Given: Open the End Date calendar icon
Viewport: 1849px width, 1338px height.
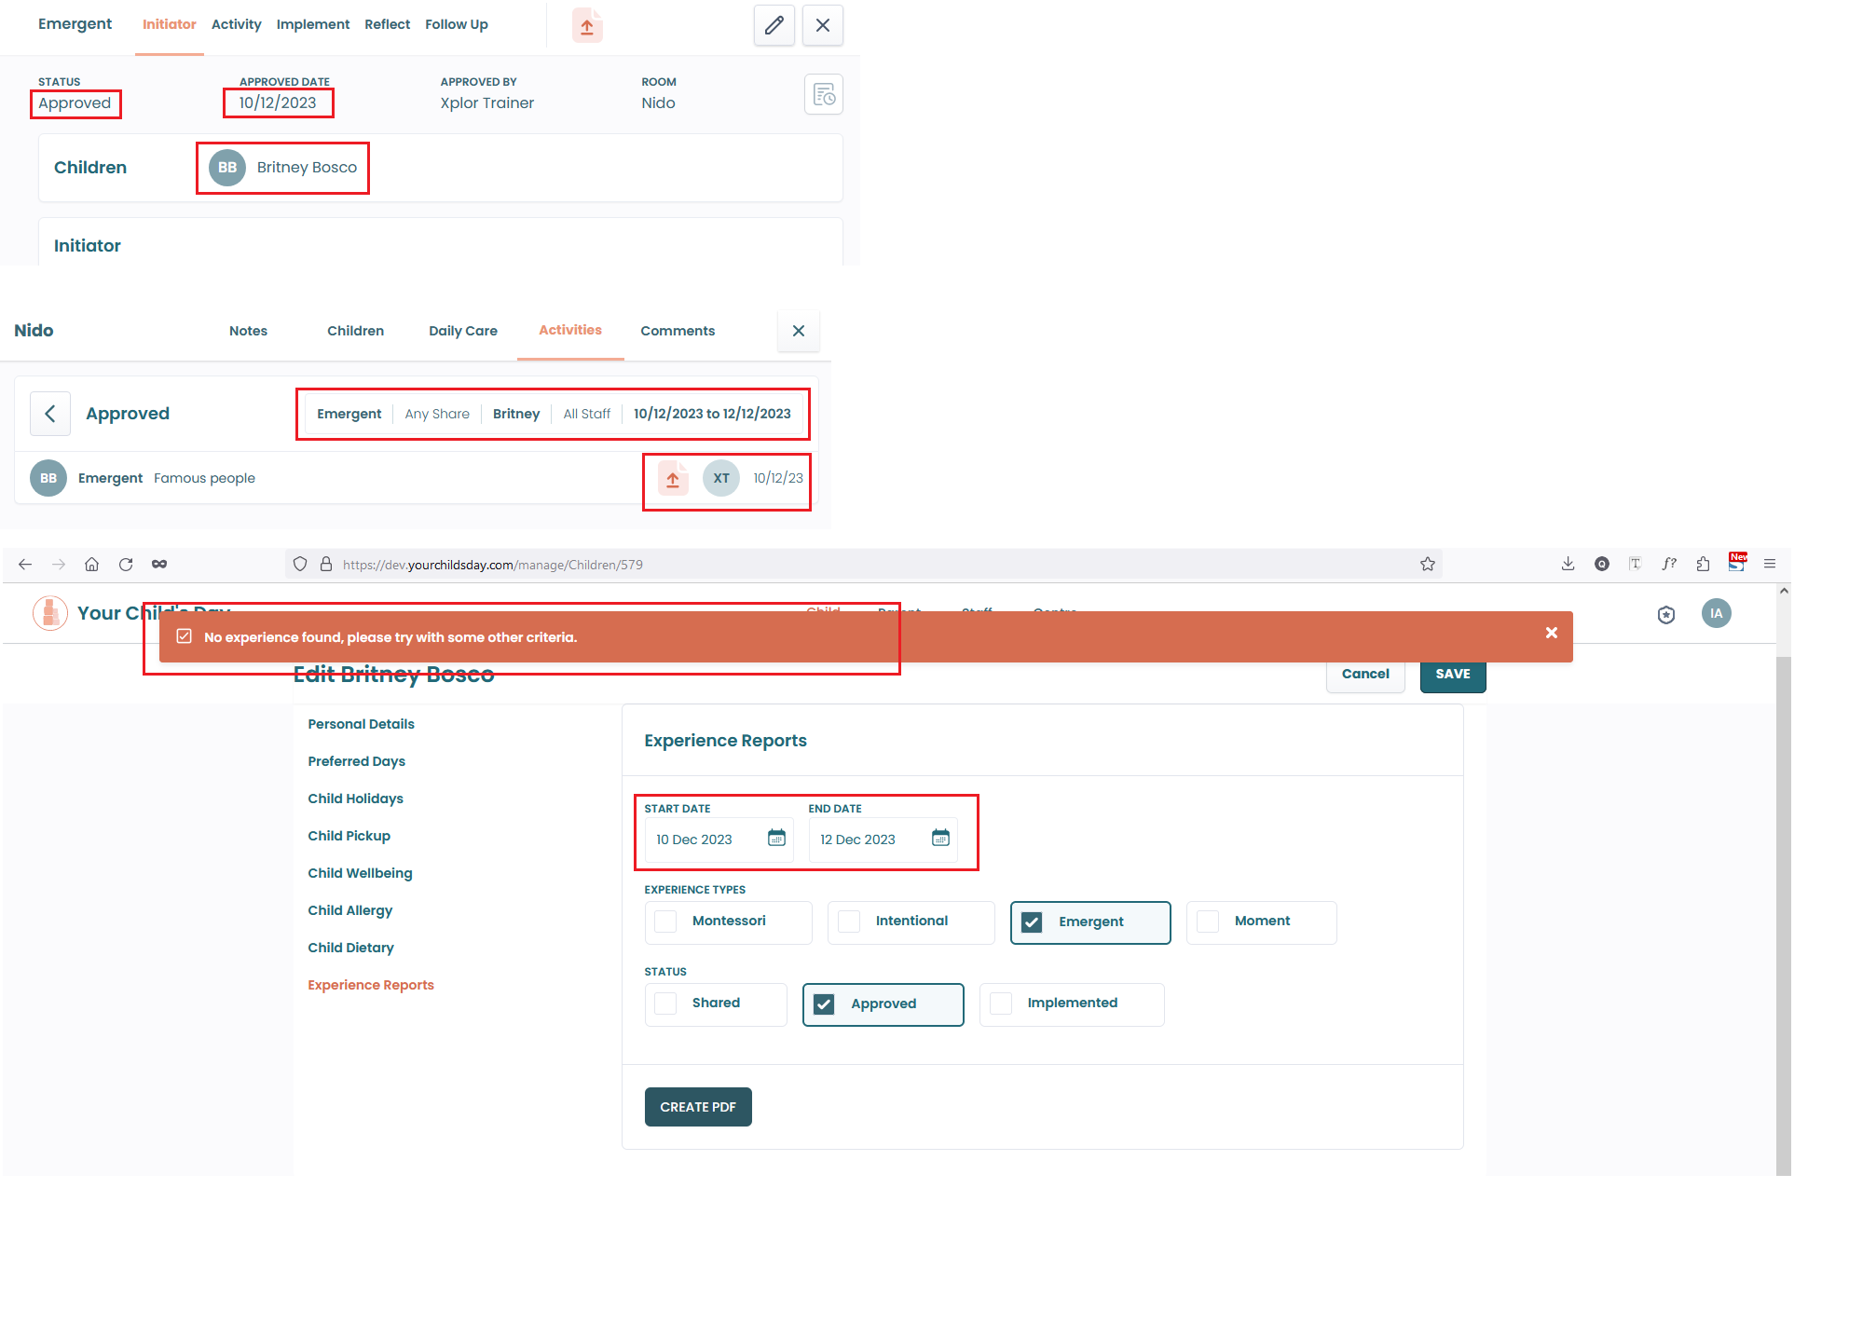Looking at the screenshot, I should 940,839.
